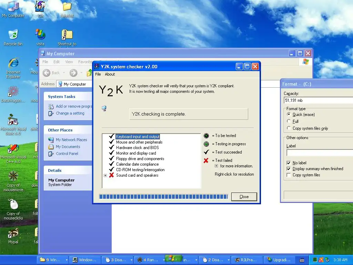Launch Internet Explorer from desktop

(x=13, y=68)
